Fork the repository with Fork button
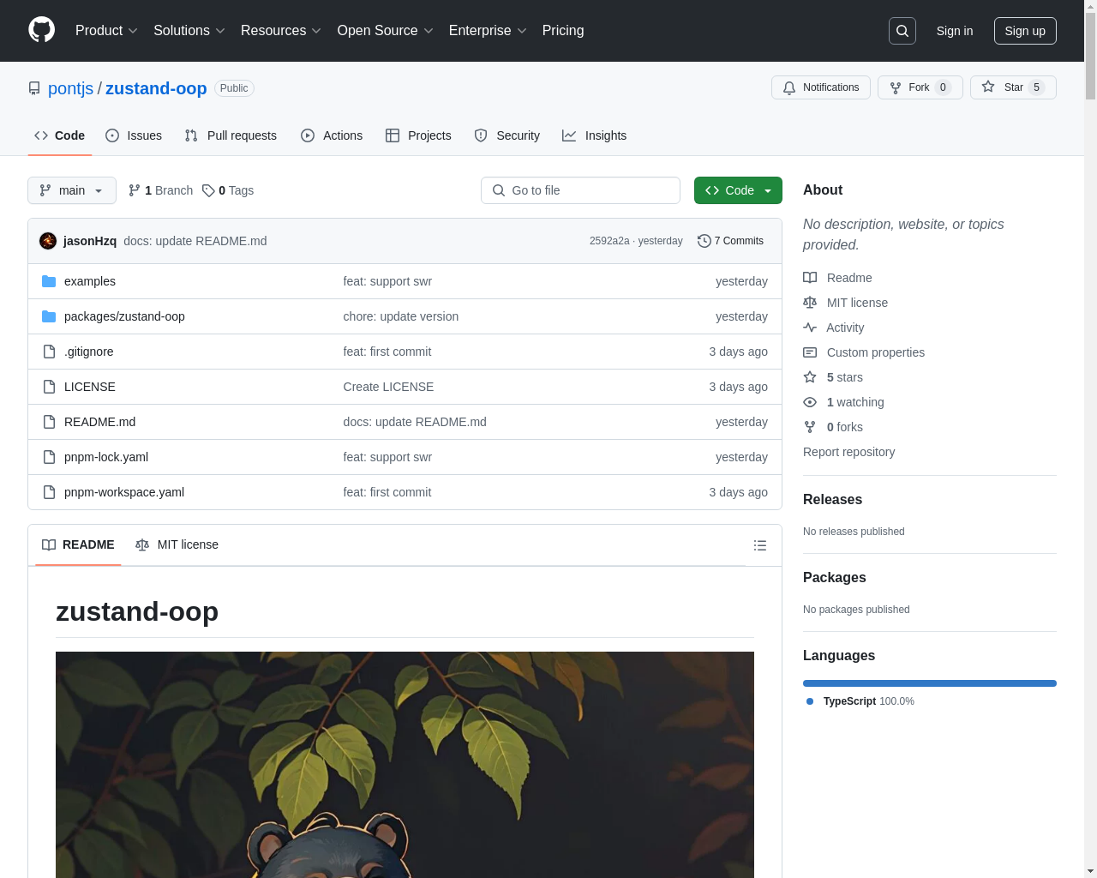Image resolution: width=1097 pixels, height=878 pixels. tap(920, 87)
